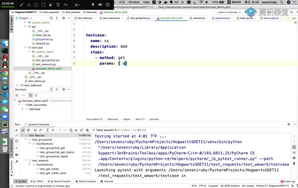Open test runner settings gear in Run toolbar
Image resolution: width=298 pixels, height=188 pixels.
click(87, 130)
